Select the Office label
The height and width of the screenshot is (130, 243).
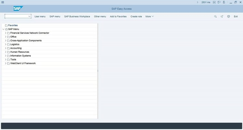[x=13, y=37]
